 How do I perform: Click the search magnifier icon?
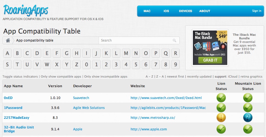174,40
